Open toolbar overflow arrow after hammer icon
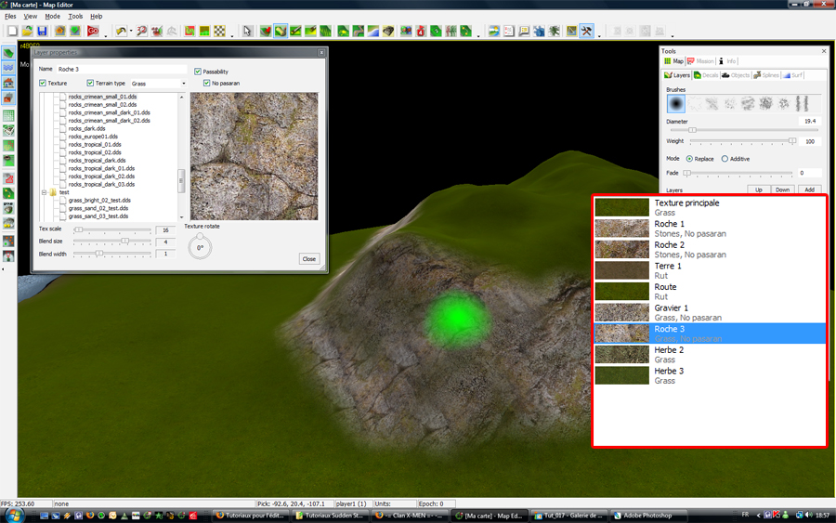Screen dimensions: 836x523 click(599, 35)
